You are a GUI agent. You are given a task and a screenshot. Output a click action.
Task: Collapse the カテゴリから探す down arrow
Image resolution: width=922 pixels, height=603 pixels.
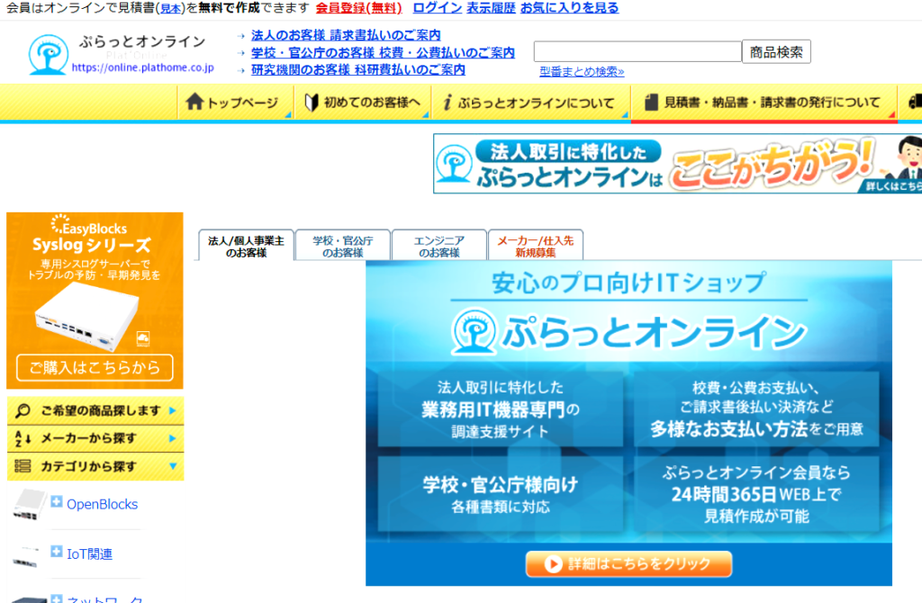tap(173, 466)
